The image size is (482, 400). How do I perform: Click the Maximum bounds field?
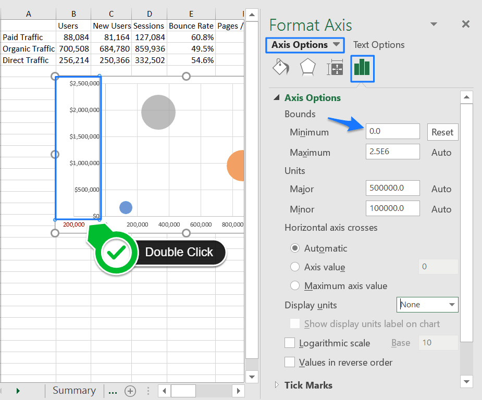(x=392, y=152)
